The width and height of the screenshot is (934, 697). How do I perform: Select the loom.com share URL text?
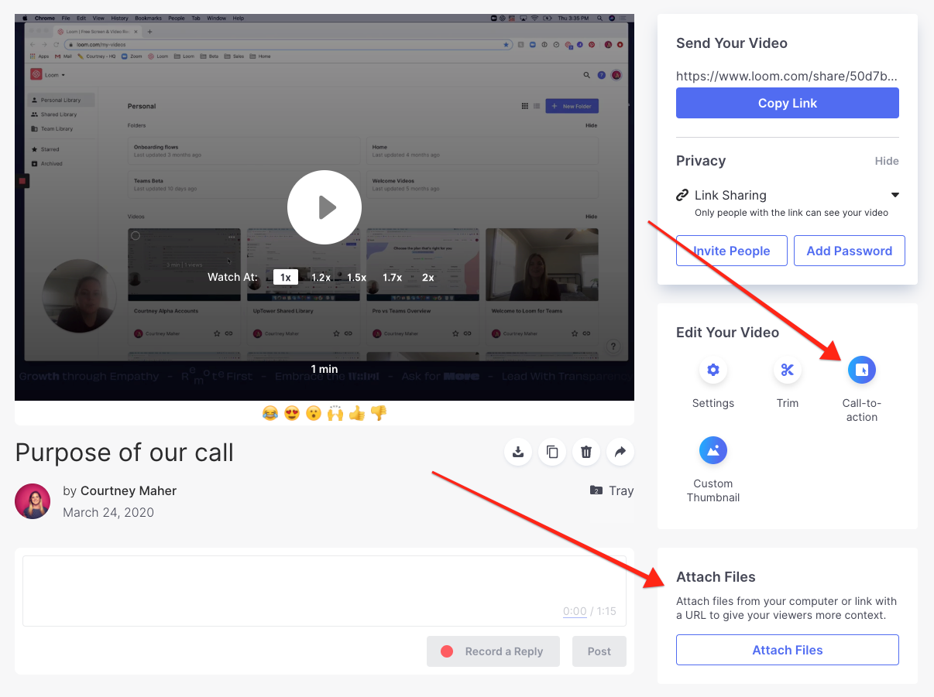787,76
